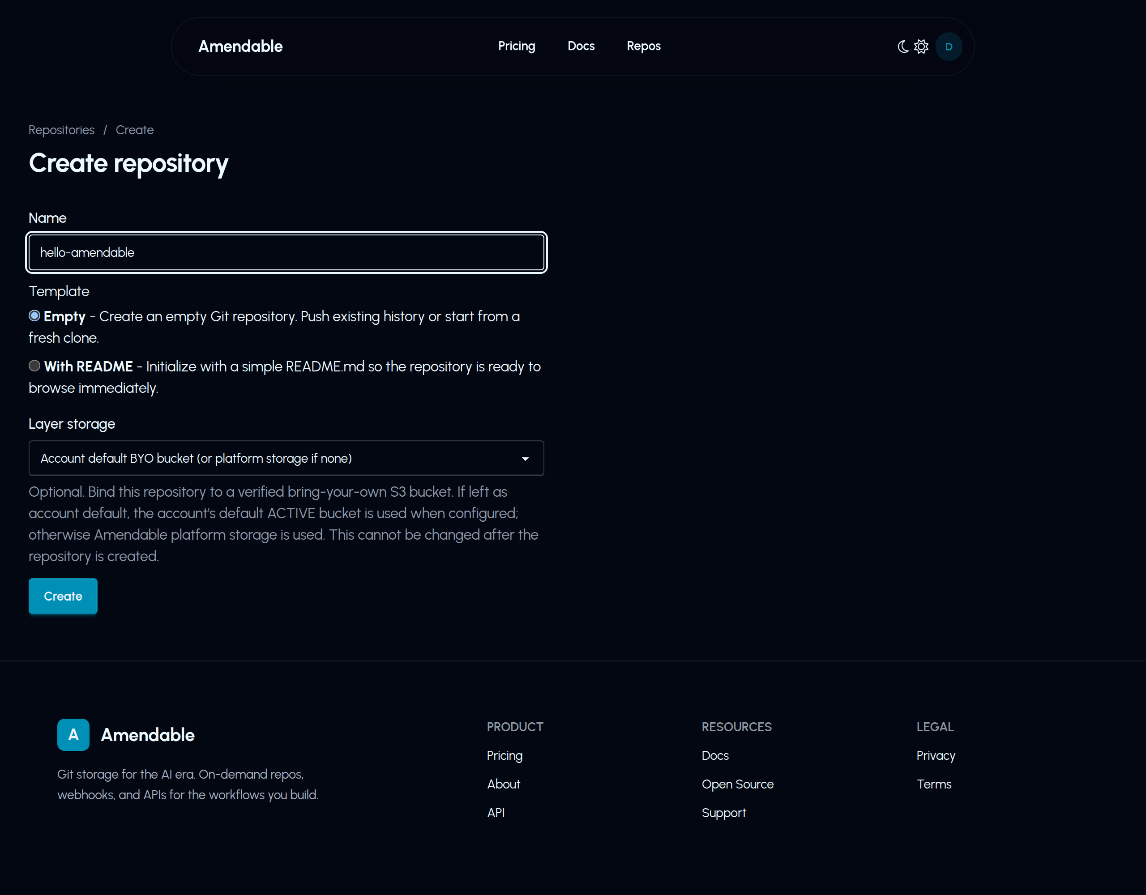The width and height of the screenshot is (1146, 895).
Task: Click the Amendable header brand
Action: tap(240, 46)
